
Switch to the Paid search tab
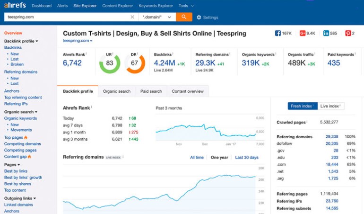click(151, 91)
